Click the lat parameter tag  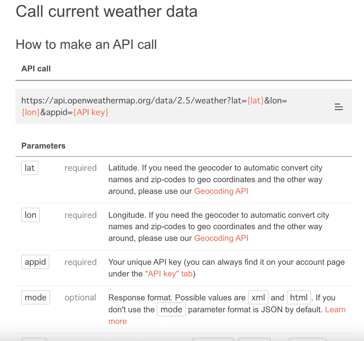coord(30,168)
